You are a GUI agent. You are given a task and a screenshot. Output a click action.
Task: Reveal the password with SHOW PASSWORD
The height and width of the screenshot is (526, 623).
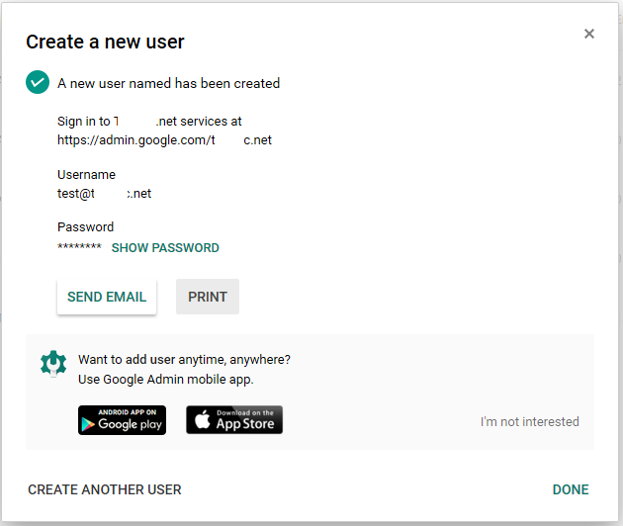[x=165, y=248]
